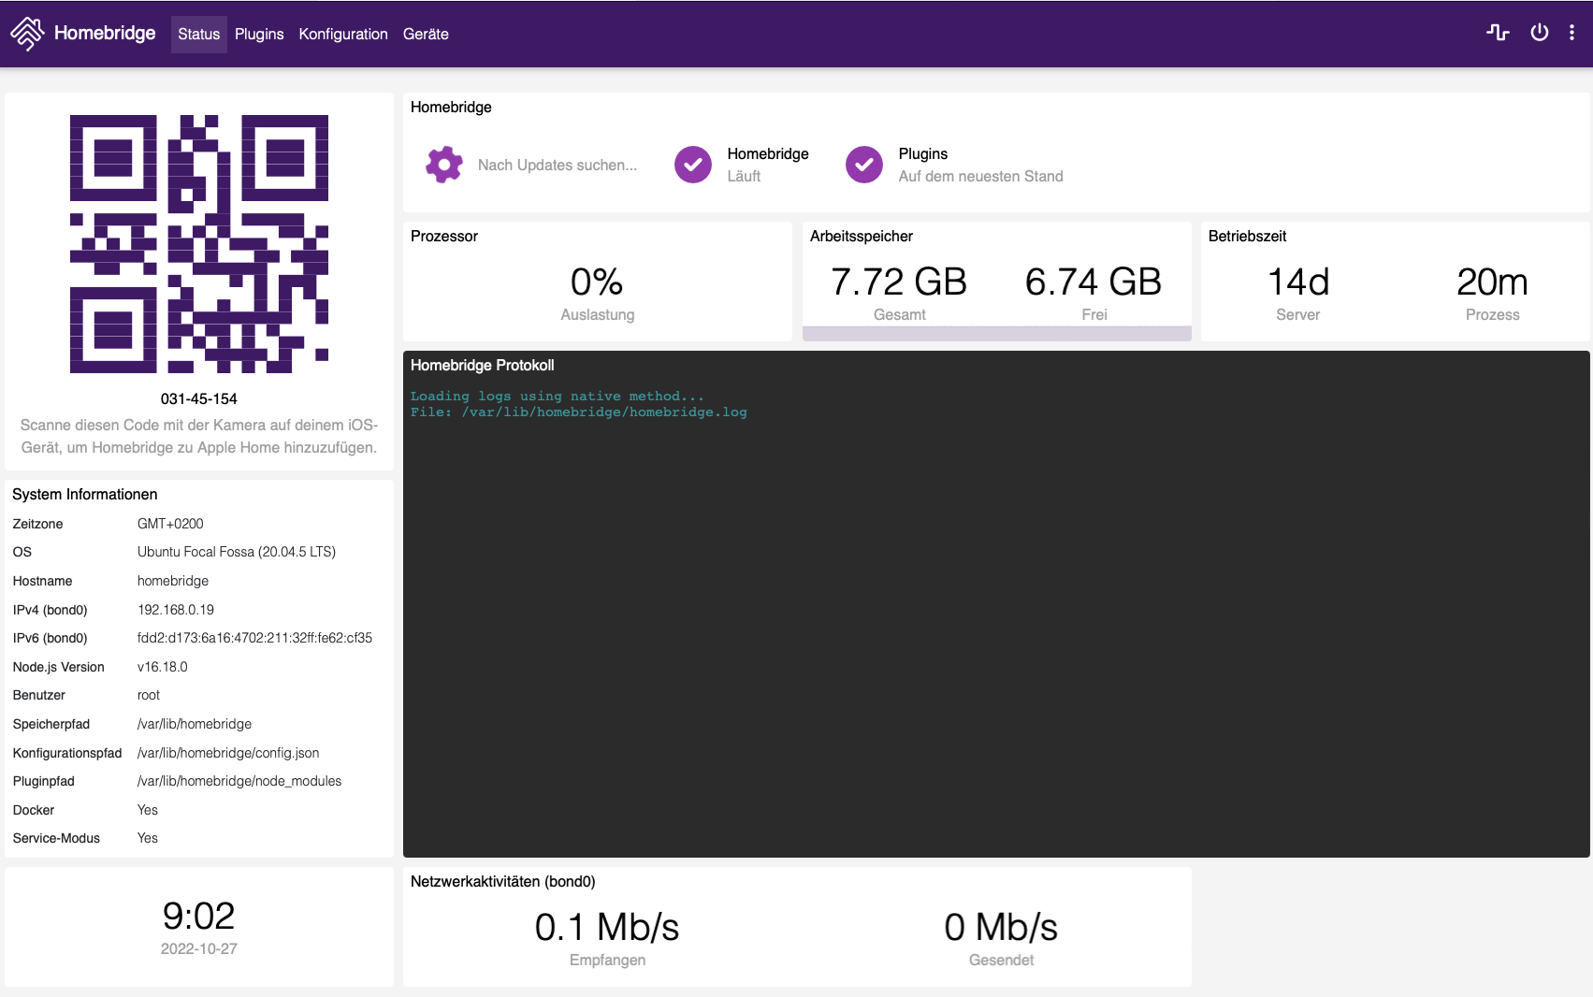The height and width of the screenshot is (997, 1593).
Task: Select the log file path text
Action: coord(578,412)
